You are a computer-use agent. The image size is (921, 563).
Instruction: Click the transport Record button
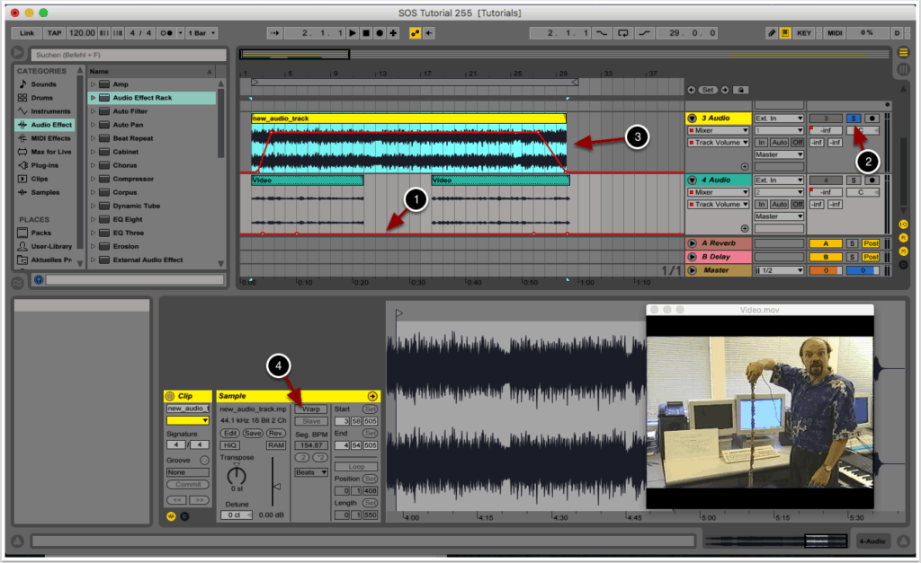tap(380, 33)
